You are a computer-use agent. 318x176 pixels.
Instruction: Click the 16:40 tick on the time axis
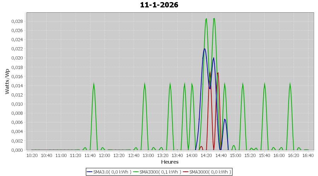pos(308,155)
